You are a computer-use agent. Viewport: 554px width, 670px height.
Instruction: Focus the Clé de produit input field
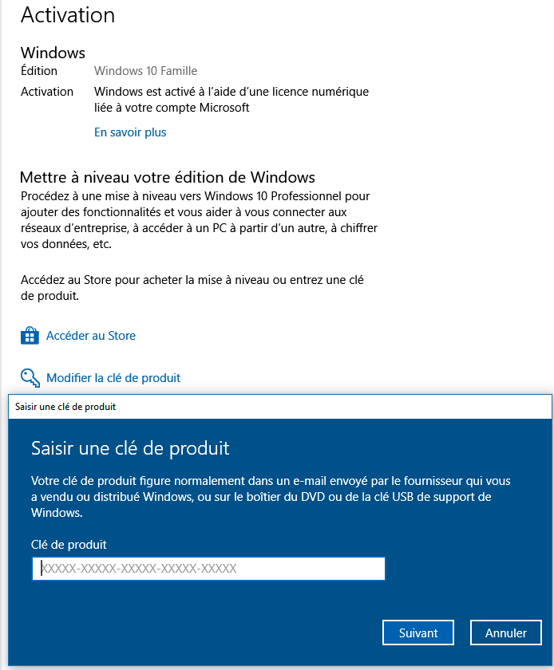208,568
